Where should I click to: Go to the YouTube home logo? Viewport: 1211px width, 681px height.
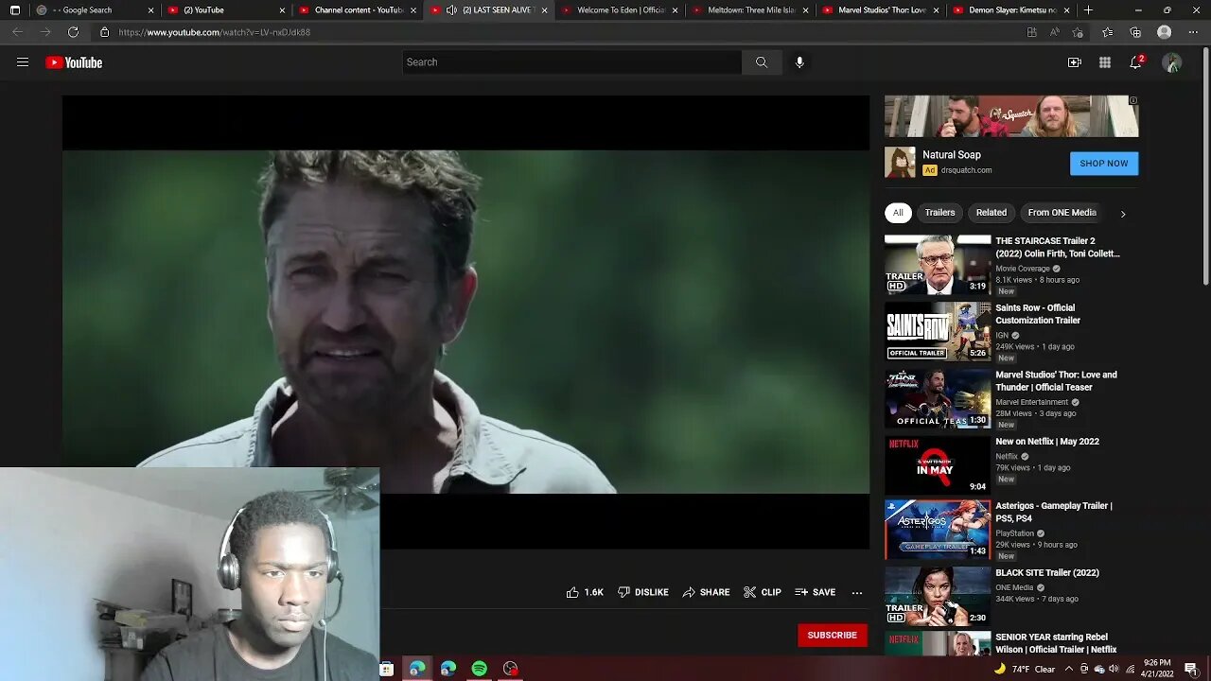coord(74,62)
